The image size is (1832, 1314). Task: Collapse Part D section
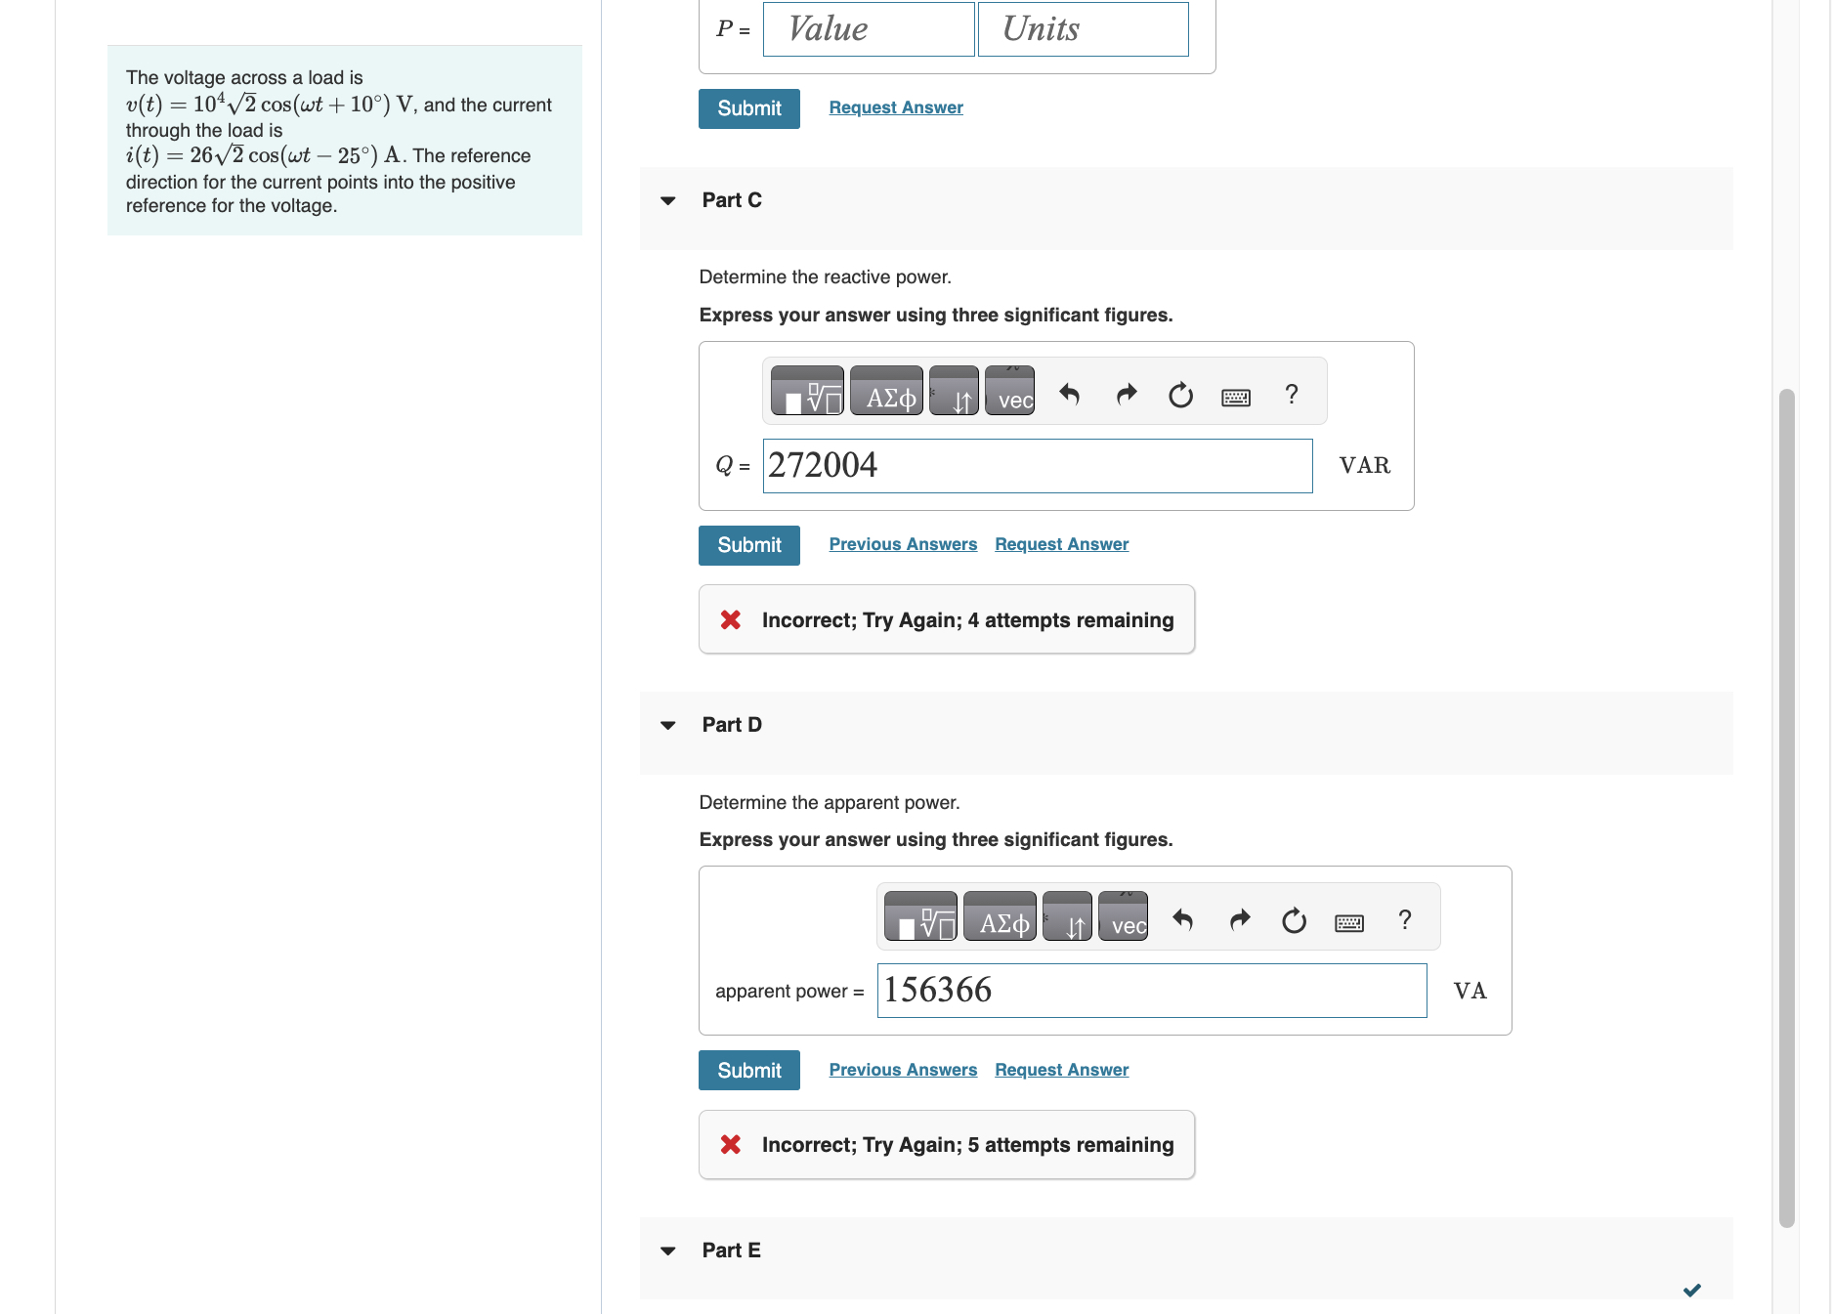coord(668,726)
